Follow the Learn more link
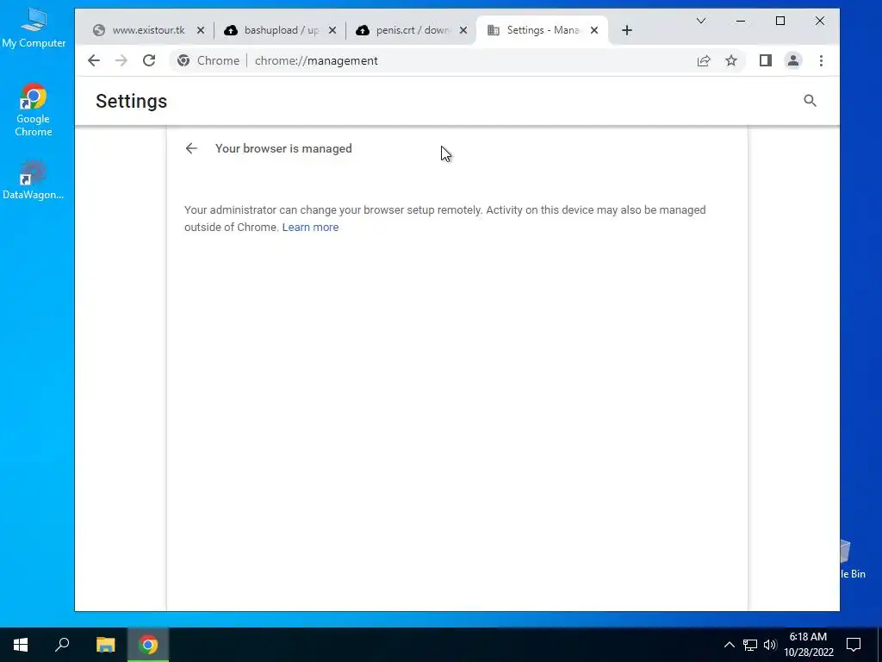The height and width of the screenshot is (662, 882). 310,227
